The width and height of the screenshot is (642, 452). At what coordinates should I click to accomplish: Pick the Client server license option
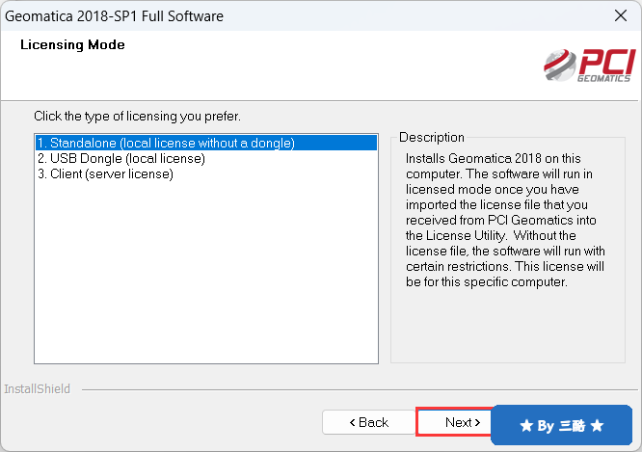[x=105, y=174]
